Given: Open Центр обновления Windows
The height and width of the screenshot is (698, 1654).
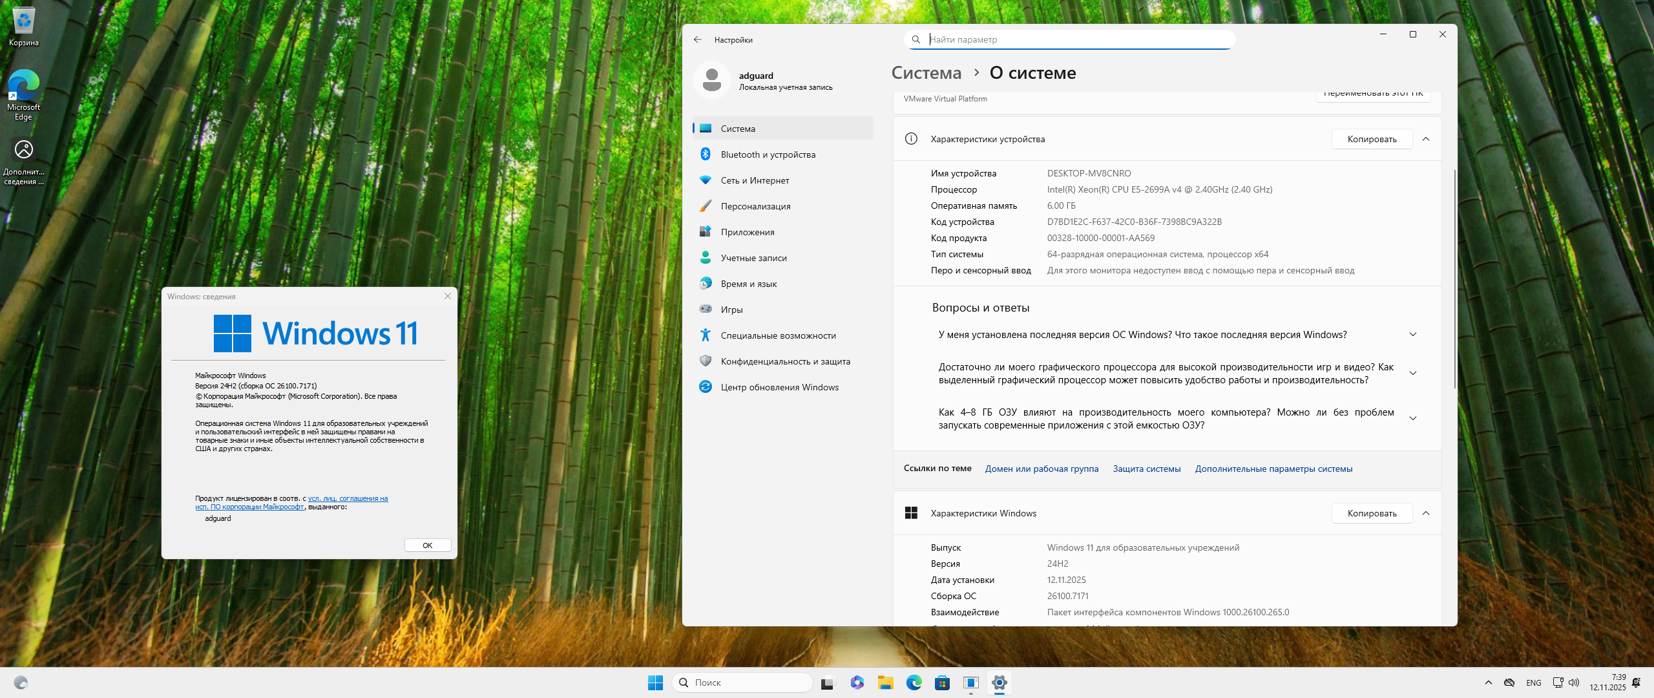Looking at the screenshot, I should pos(779,387).
